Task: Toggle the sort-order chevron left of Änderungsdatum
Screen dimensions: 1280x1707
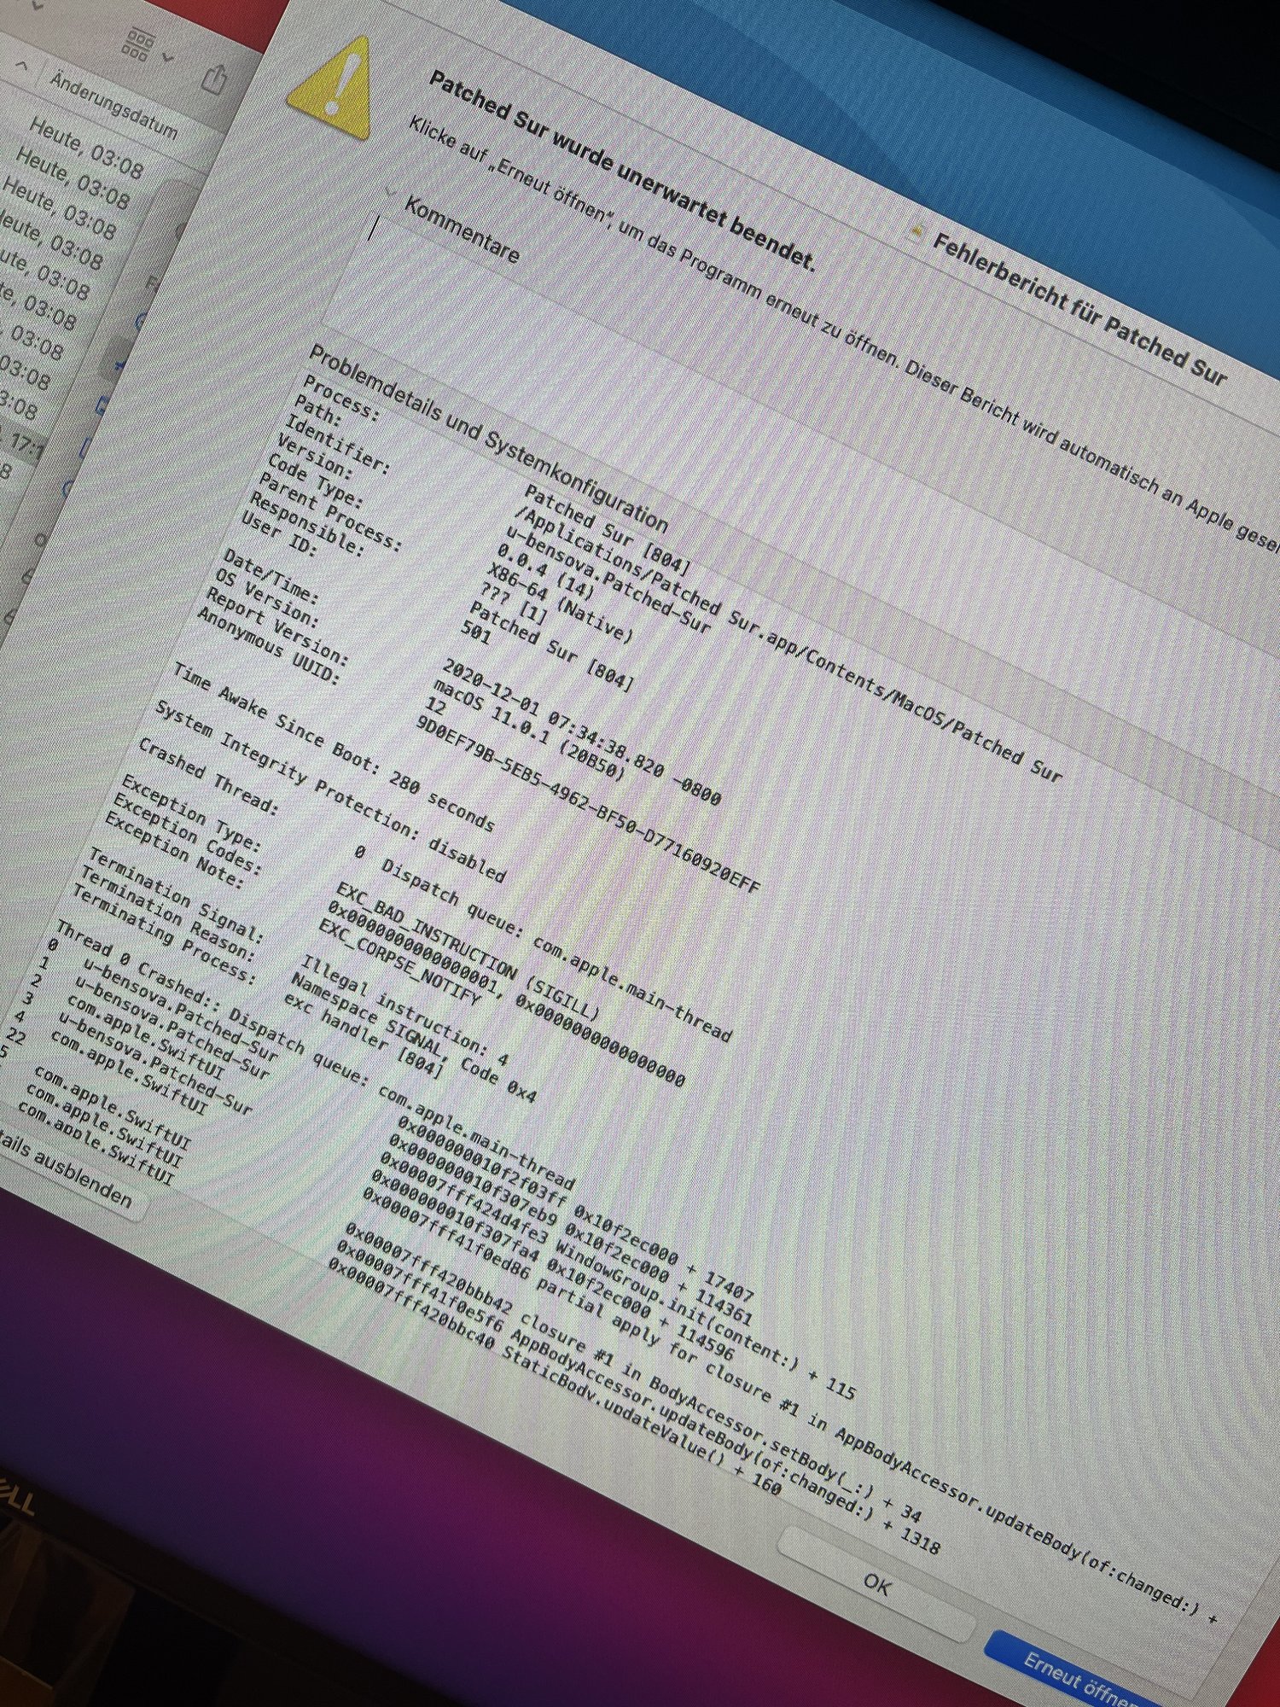Action: 22,65
